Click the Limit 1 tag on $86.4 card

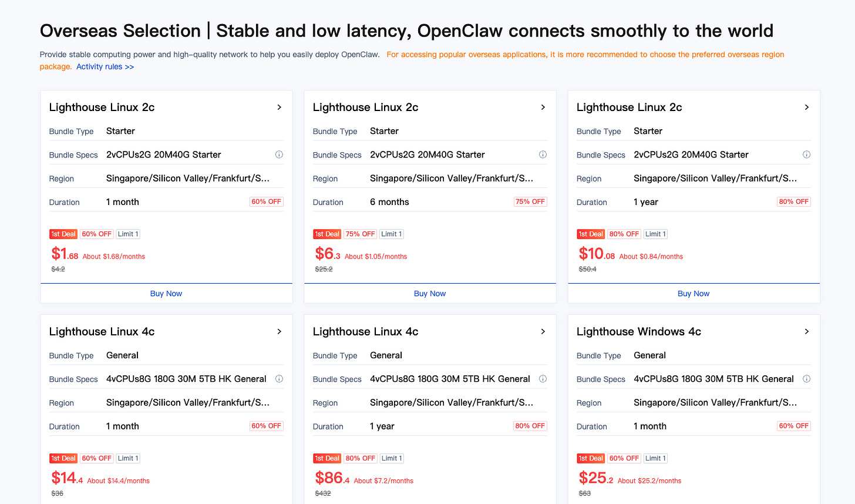[392, 458]
